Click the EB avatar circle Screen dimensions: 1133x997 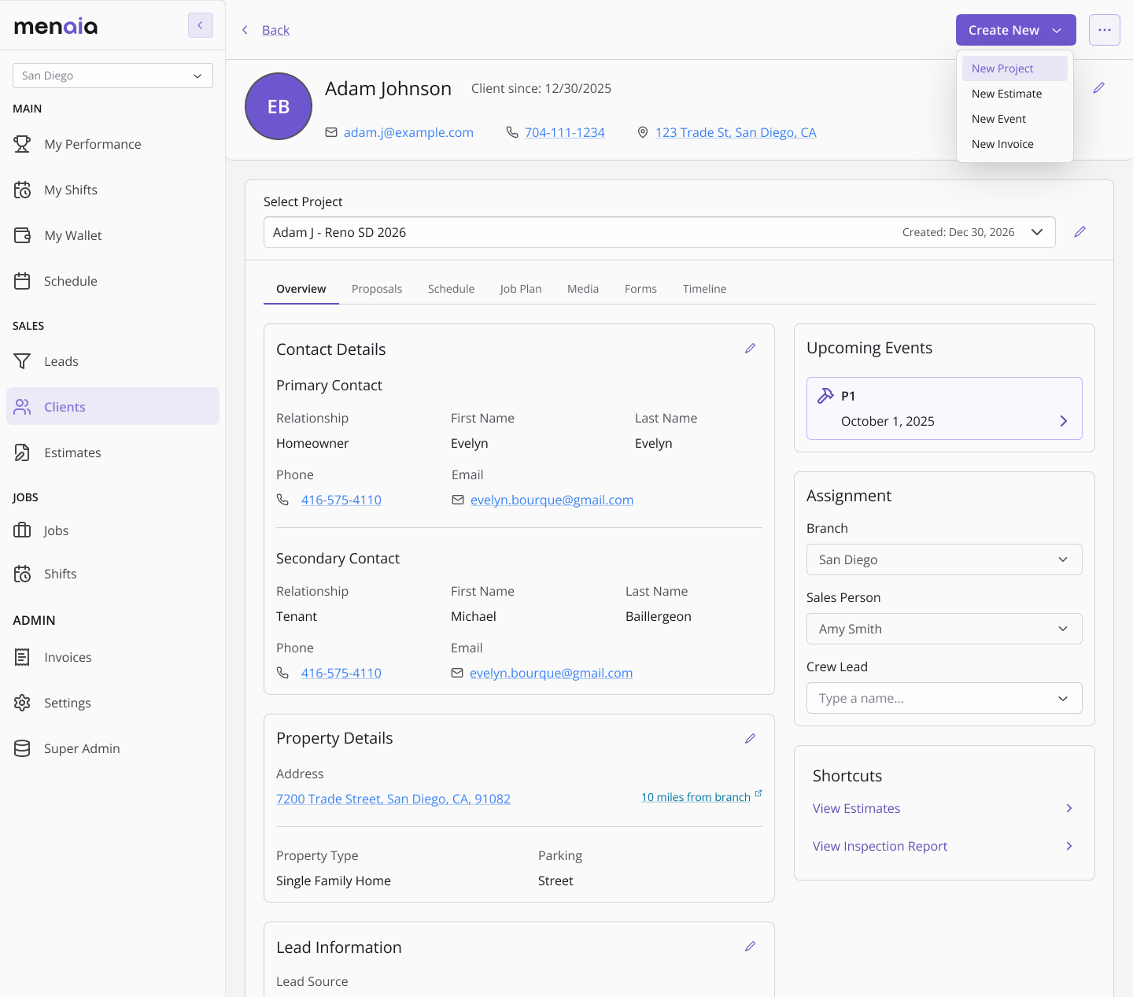pyautogui.click(x=279, y=106)
